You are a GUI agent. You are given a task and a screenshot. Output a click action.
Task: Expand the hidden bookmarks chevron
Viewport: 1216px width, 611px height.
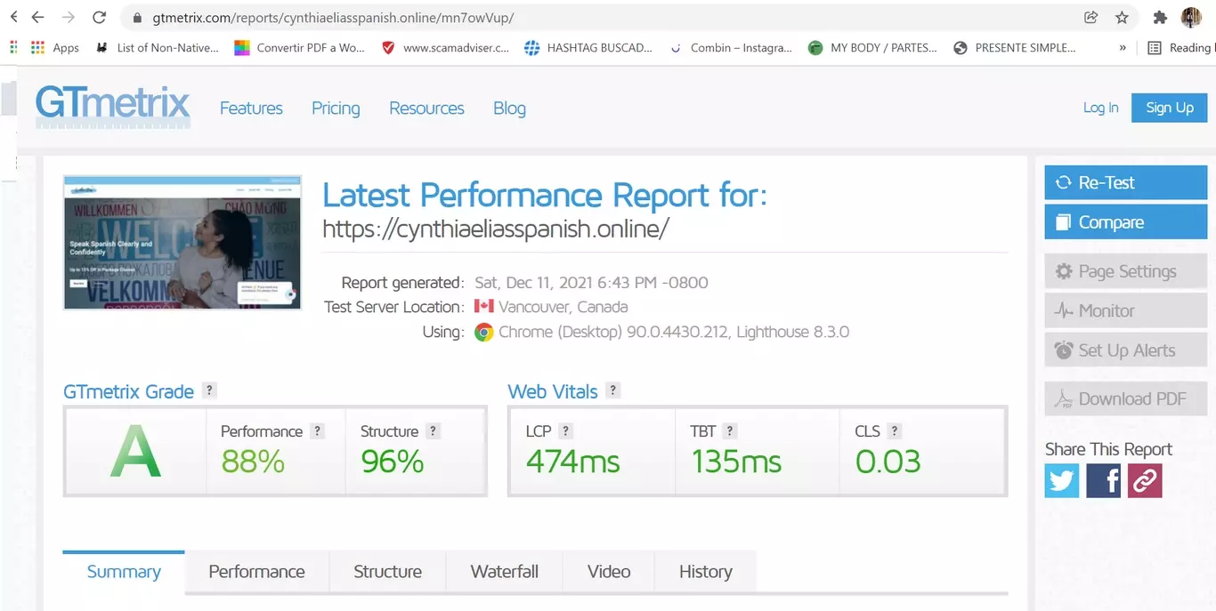[x=1123, y=48]
